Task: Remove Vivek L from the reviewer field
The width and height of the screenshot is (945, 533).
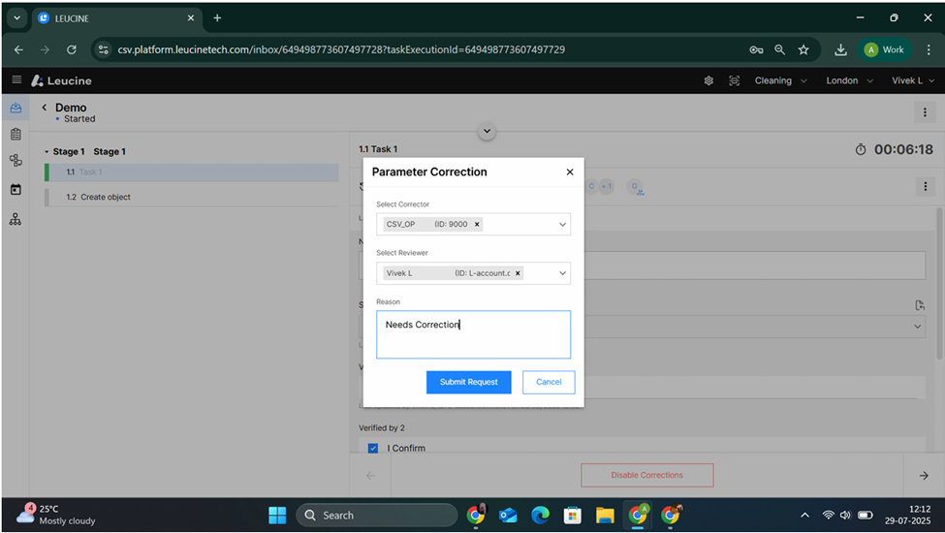Action: click(x=518, y=273)
